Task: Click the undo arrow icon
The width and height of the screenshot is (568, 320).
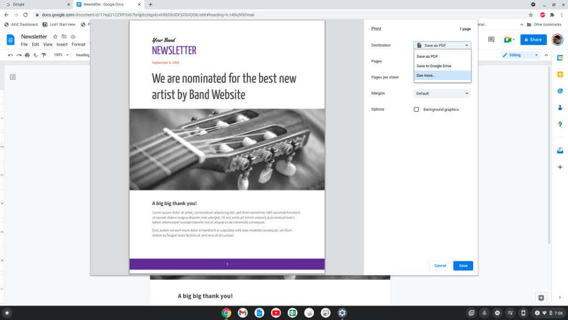Action: pyautogui.click(x=11, y=55)
